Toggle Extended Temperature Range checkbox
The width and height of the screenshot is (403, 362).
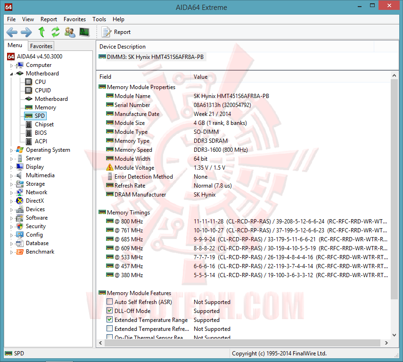click(x=109, y=319)
